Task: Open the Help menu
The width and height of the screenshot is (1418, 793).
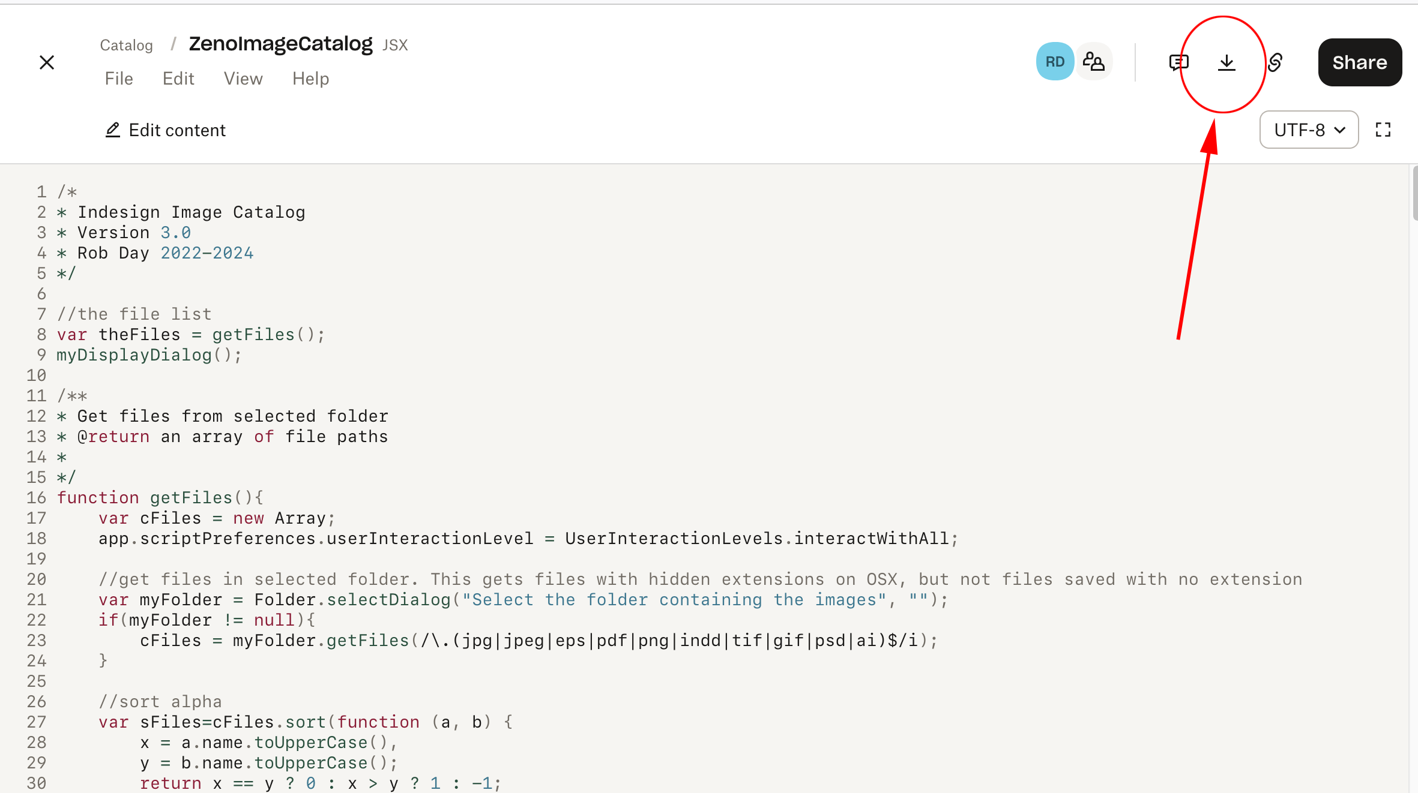Action: click(x=310, y=79)
